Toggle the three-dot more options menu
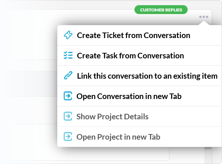Viewport: 222px width, 164px height. tap(204, 17)
